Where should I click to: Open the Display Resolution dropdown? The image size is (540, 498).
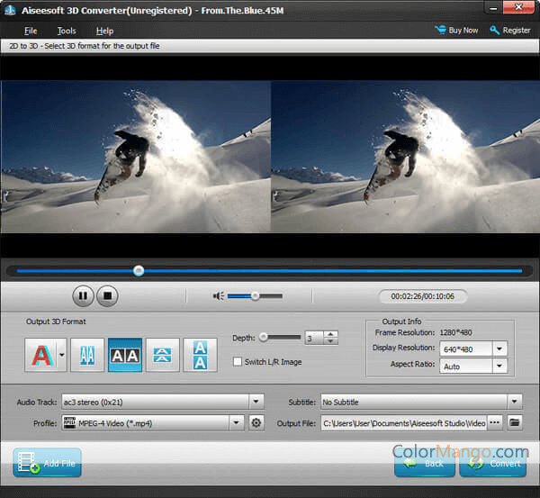click(499, 349)
